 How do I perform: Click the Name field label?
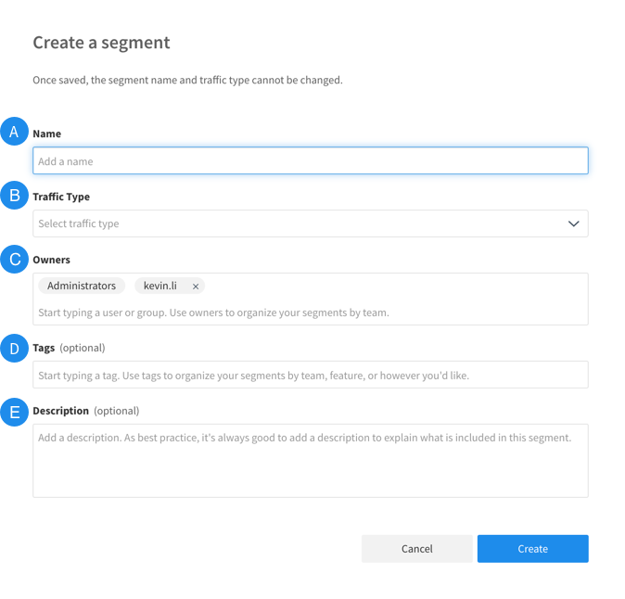pos(46,134)
